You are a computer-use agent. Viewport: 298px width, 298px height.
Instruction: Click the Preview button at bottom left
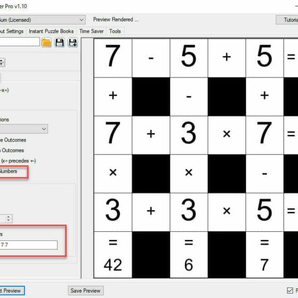tap(12, 291)
